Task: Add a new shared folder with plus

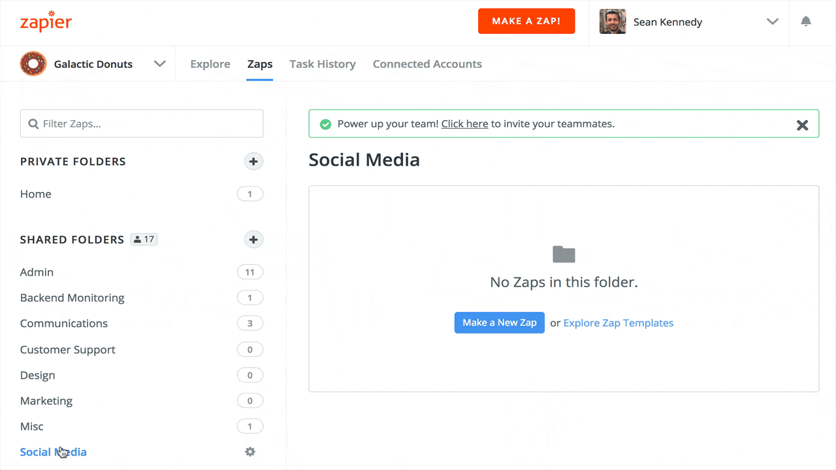Action: tap(253, 240)
